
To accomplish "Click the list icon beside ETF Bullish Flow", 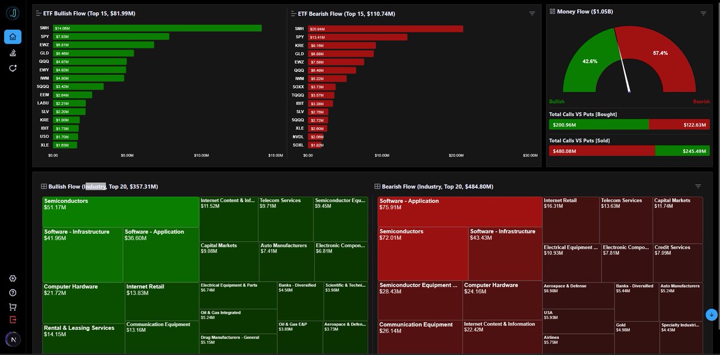I will pyautogui.click(x=39, y=13).
